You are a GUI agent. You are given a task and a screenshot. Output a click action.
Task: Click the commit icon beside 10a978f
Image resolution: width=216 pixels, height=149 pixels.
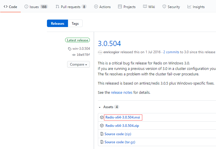[x=74, y=55]
